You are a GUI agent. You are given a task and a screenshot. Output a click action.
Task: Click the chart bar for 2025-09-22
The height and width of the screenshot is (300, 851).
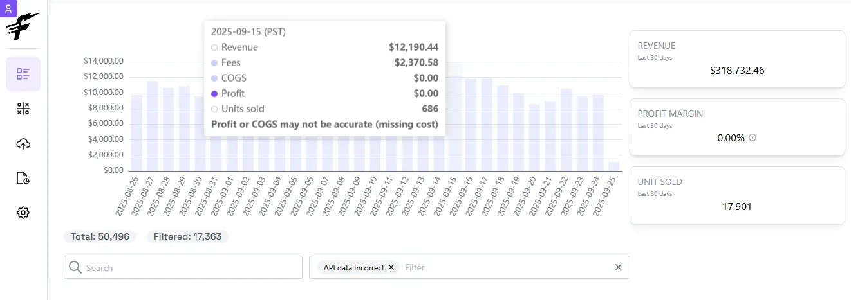coord(566,130)
